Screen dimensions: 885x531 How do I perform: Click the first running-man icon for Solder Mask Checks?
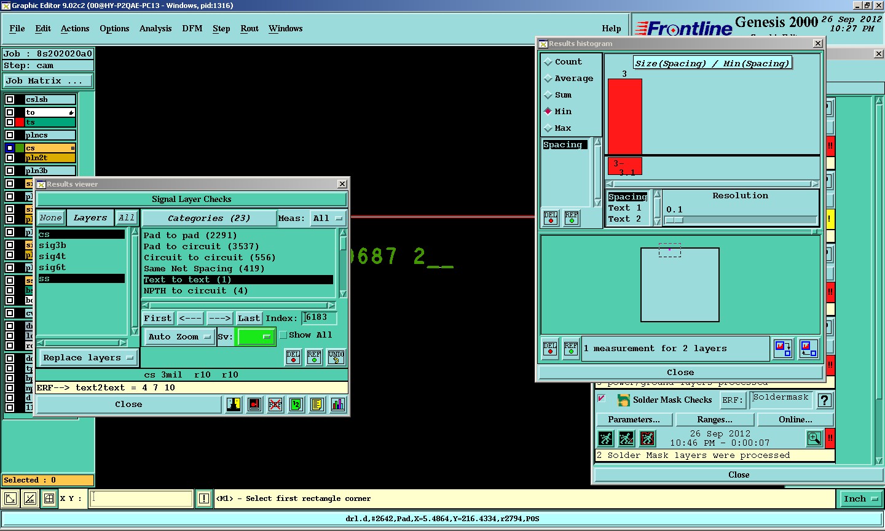click(605, 438)
